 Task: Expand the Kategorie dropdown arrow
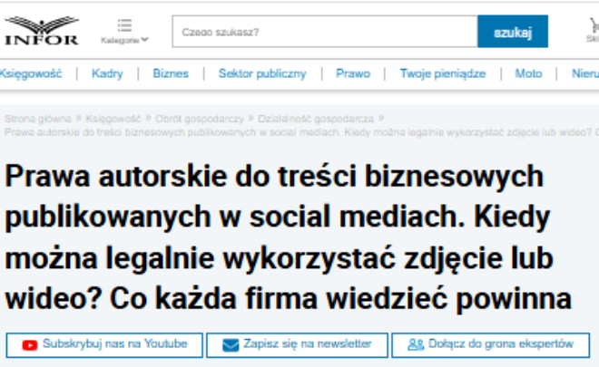point(145,40)
